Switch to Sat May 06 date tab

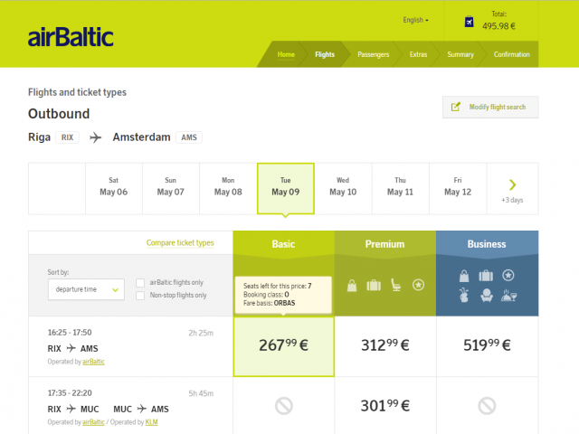pyautogui.click(x=113, y=186)
